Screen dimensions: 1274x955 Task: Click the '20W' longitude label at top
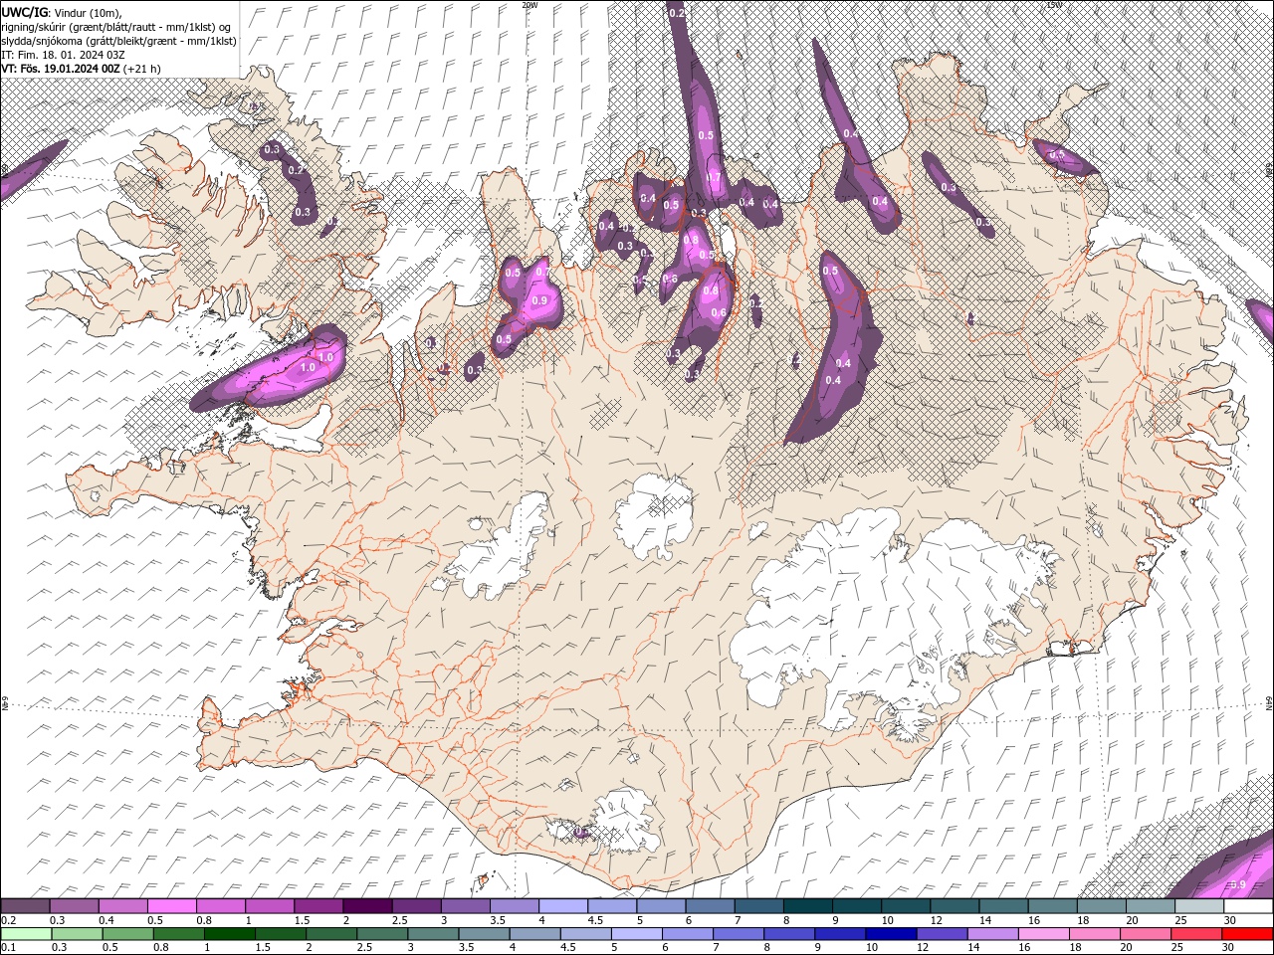(x=530, y=5)
